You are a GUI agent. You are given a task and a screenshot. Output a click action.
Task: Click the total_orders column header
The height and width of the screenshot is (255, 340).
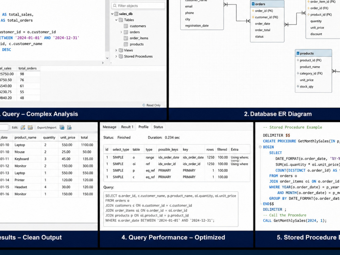28,68
